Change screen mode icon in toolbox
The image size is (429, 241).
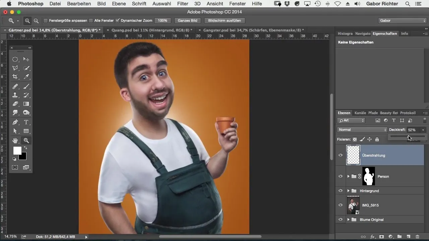pyautogui.click(x=26, y=167)
